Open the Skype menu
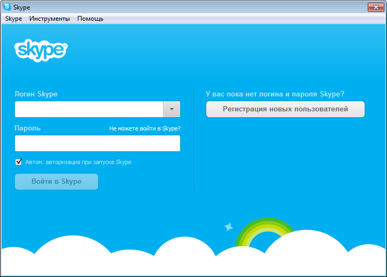 click(x=13, y=19)
